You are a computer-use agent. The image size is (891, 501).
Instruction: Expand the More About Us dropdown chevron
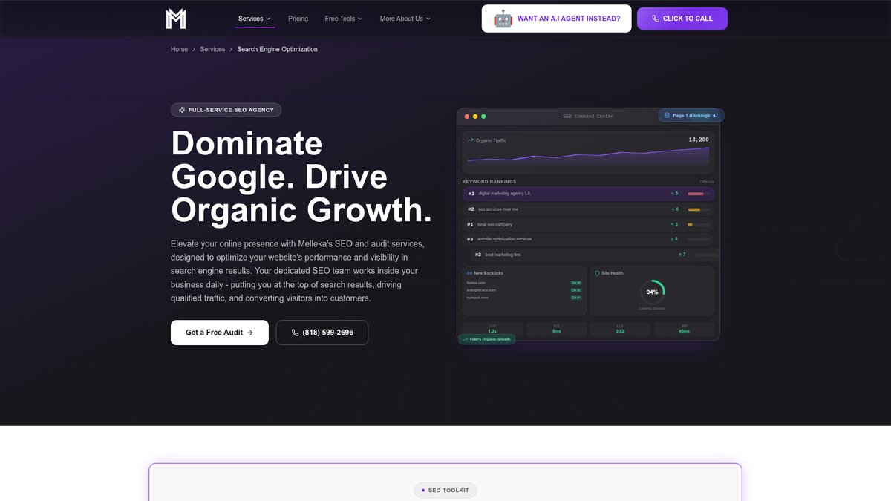[x=428, y=19]
